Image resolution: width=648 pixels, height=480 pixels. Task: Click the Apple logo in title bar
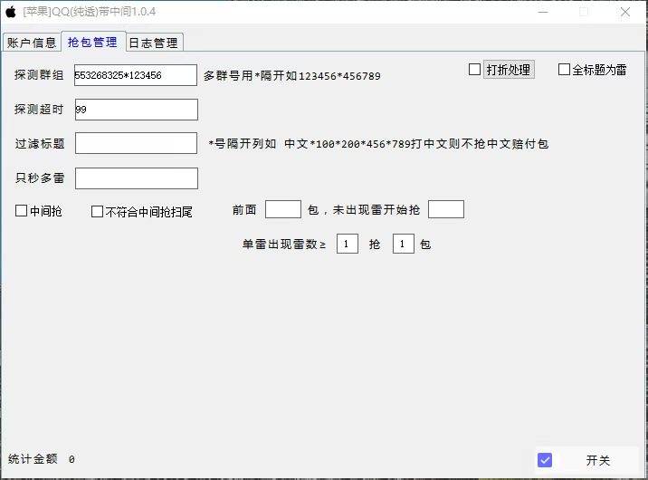tap(11, 12)
